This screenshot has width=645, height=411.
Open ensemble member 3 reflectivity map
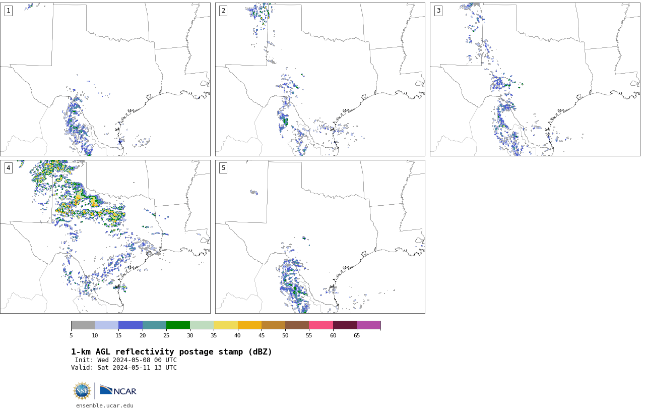coord(535,79)
